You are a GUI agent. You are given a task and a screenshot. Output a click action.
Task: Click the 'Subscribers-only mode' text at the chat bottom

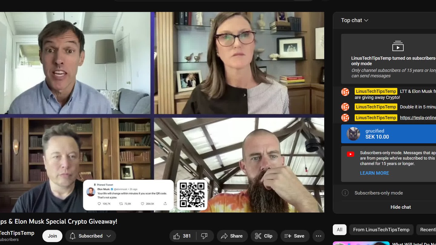coord(378,193)
